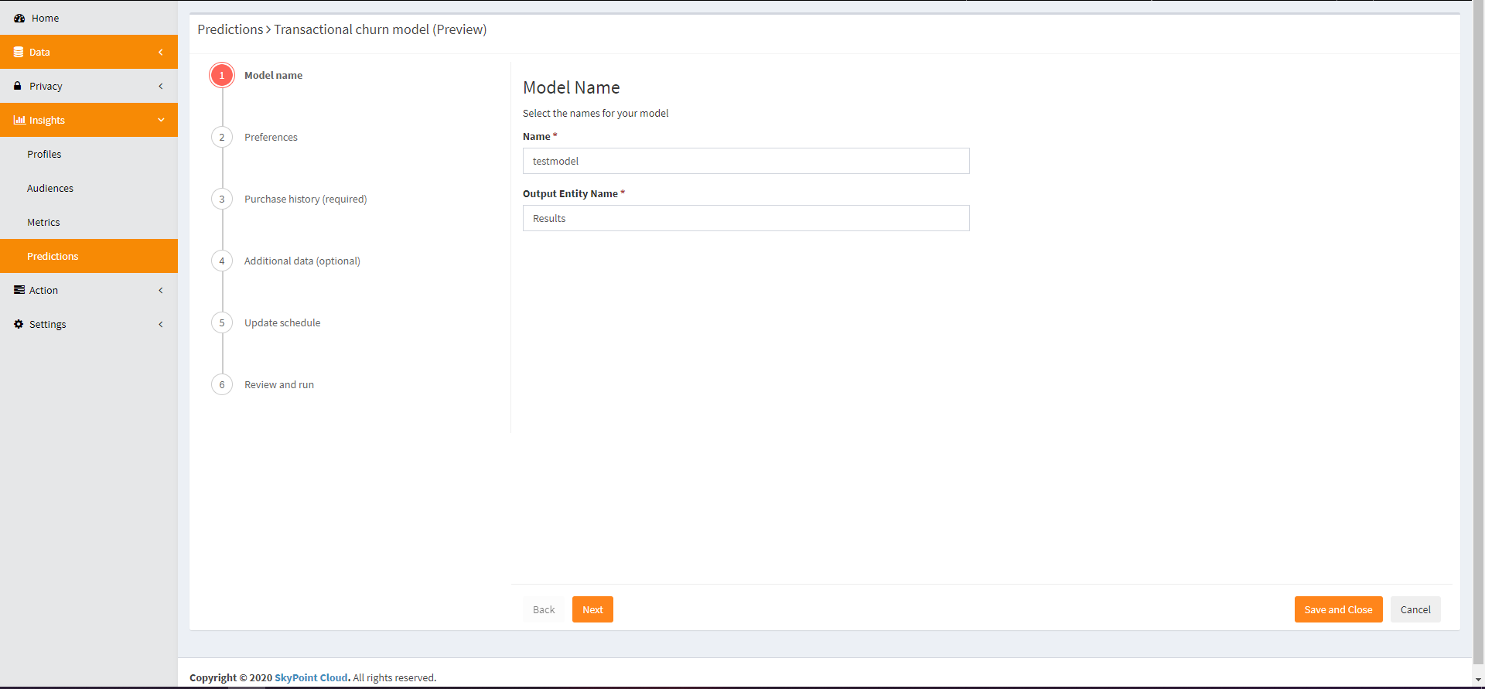Click the Insights bar chart icon
The width and height of the screenshot is (1485, 689).
coord(19,120)
